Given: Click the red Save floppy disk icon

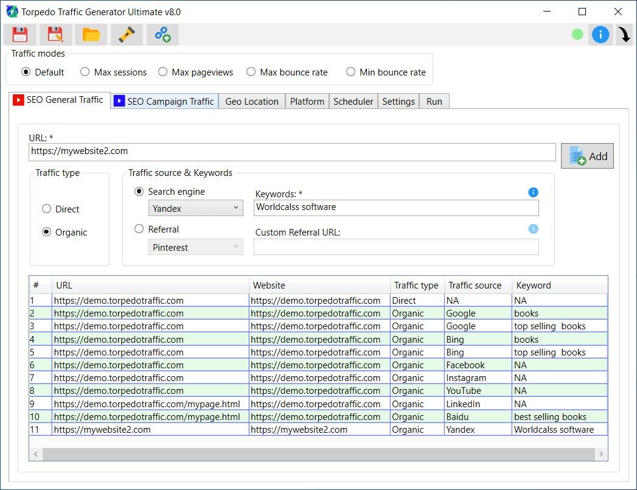Looking at the screenshot, I should 20,35.
